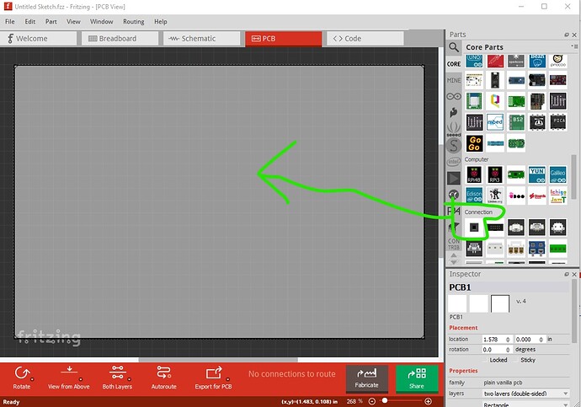This screenshot has height=407, width=581.
Task: Open the Edit menu
Action: tap(30, 22)
